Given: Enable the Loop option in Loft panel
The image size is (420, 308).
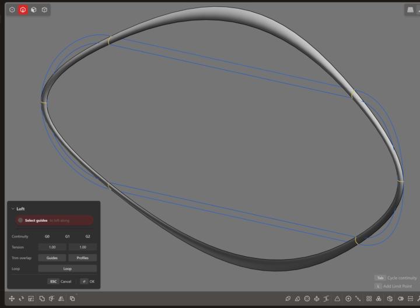Looking at the screenshot, I should click(x=67, y=268).
